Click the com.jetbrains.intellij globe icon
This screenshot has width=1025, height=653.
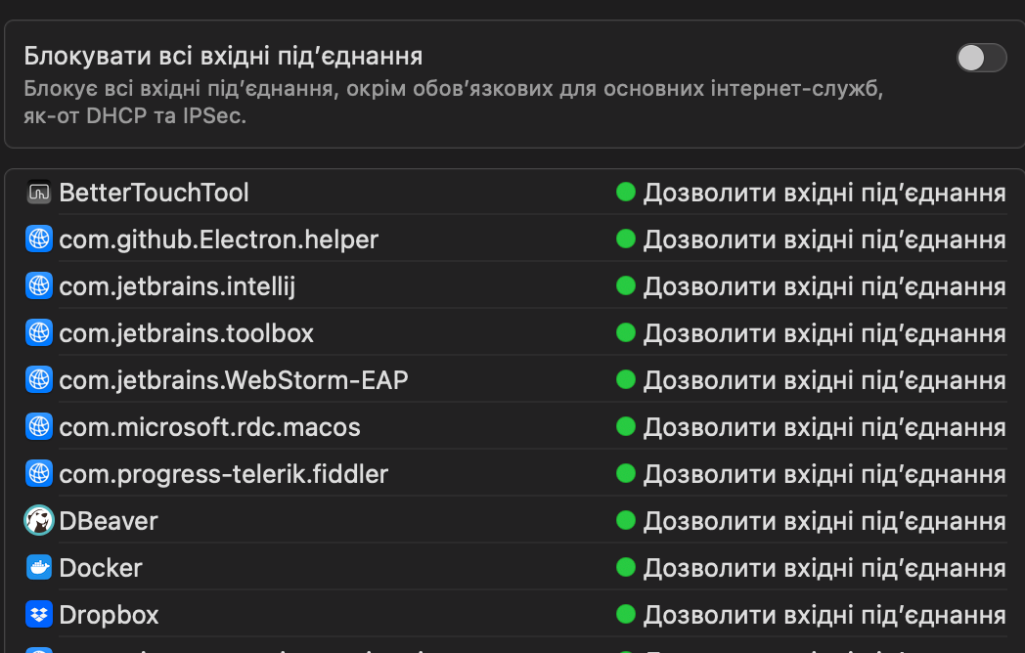[38, 286]
